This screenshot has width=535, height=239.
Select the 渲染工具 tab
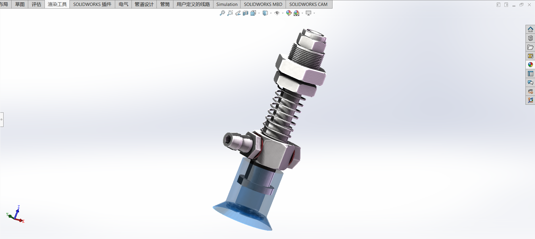[x=57, y=4]
